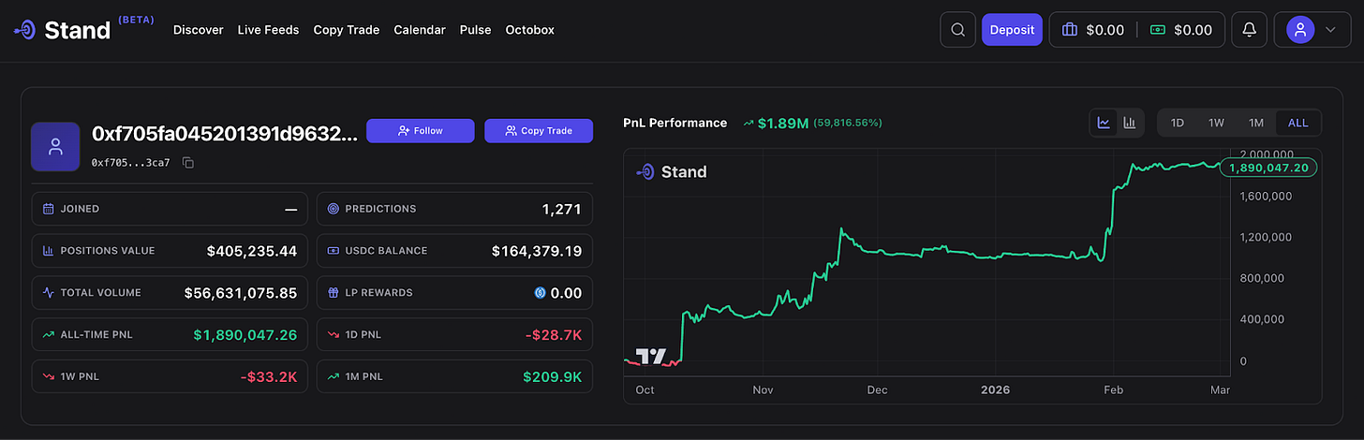The image size is (1364, 440).
Task: Click the 1W PnL trend-down icon
Action: tap(49, 376)
